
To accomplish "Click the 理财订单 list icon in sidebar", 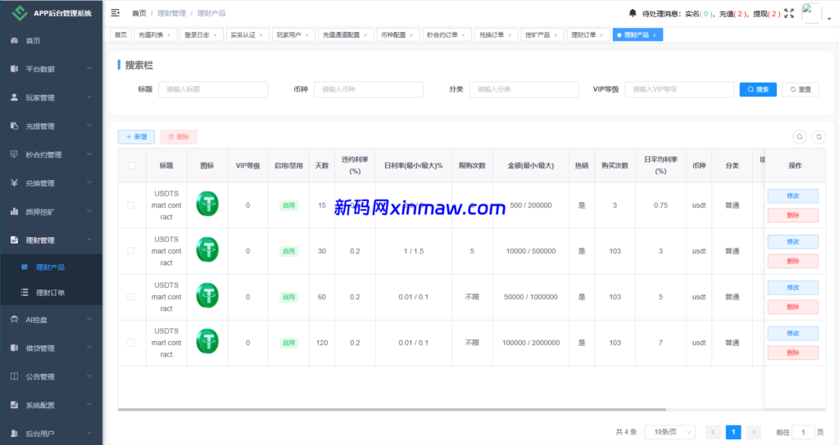I will click(24, 292).
